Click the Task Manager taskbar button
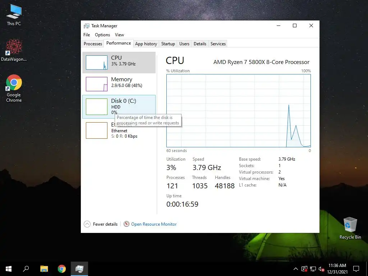The image size is (368, 276). click(79, 269)
